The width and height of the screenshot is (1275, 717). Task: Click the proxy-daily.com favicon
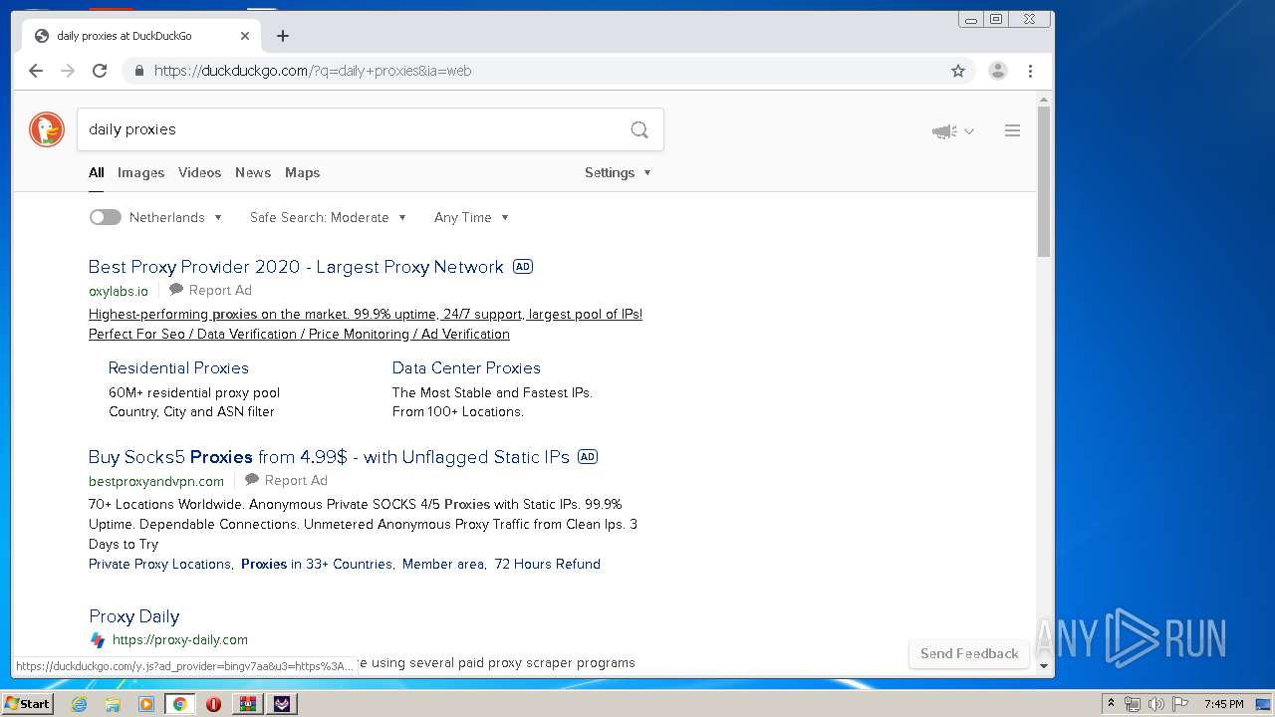click(x=98, y=640)
